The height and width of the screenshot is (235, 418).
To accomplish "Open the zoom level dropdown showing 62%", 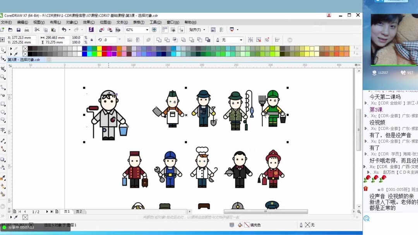I will (147, 29).
